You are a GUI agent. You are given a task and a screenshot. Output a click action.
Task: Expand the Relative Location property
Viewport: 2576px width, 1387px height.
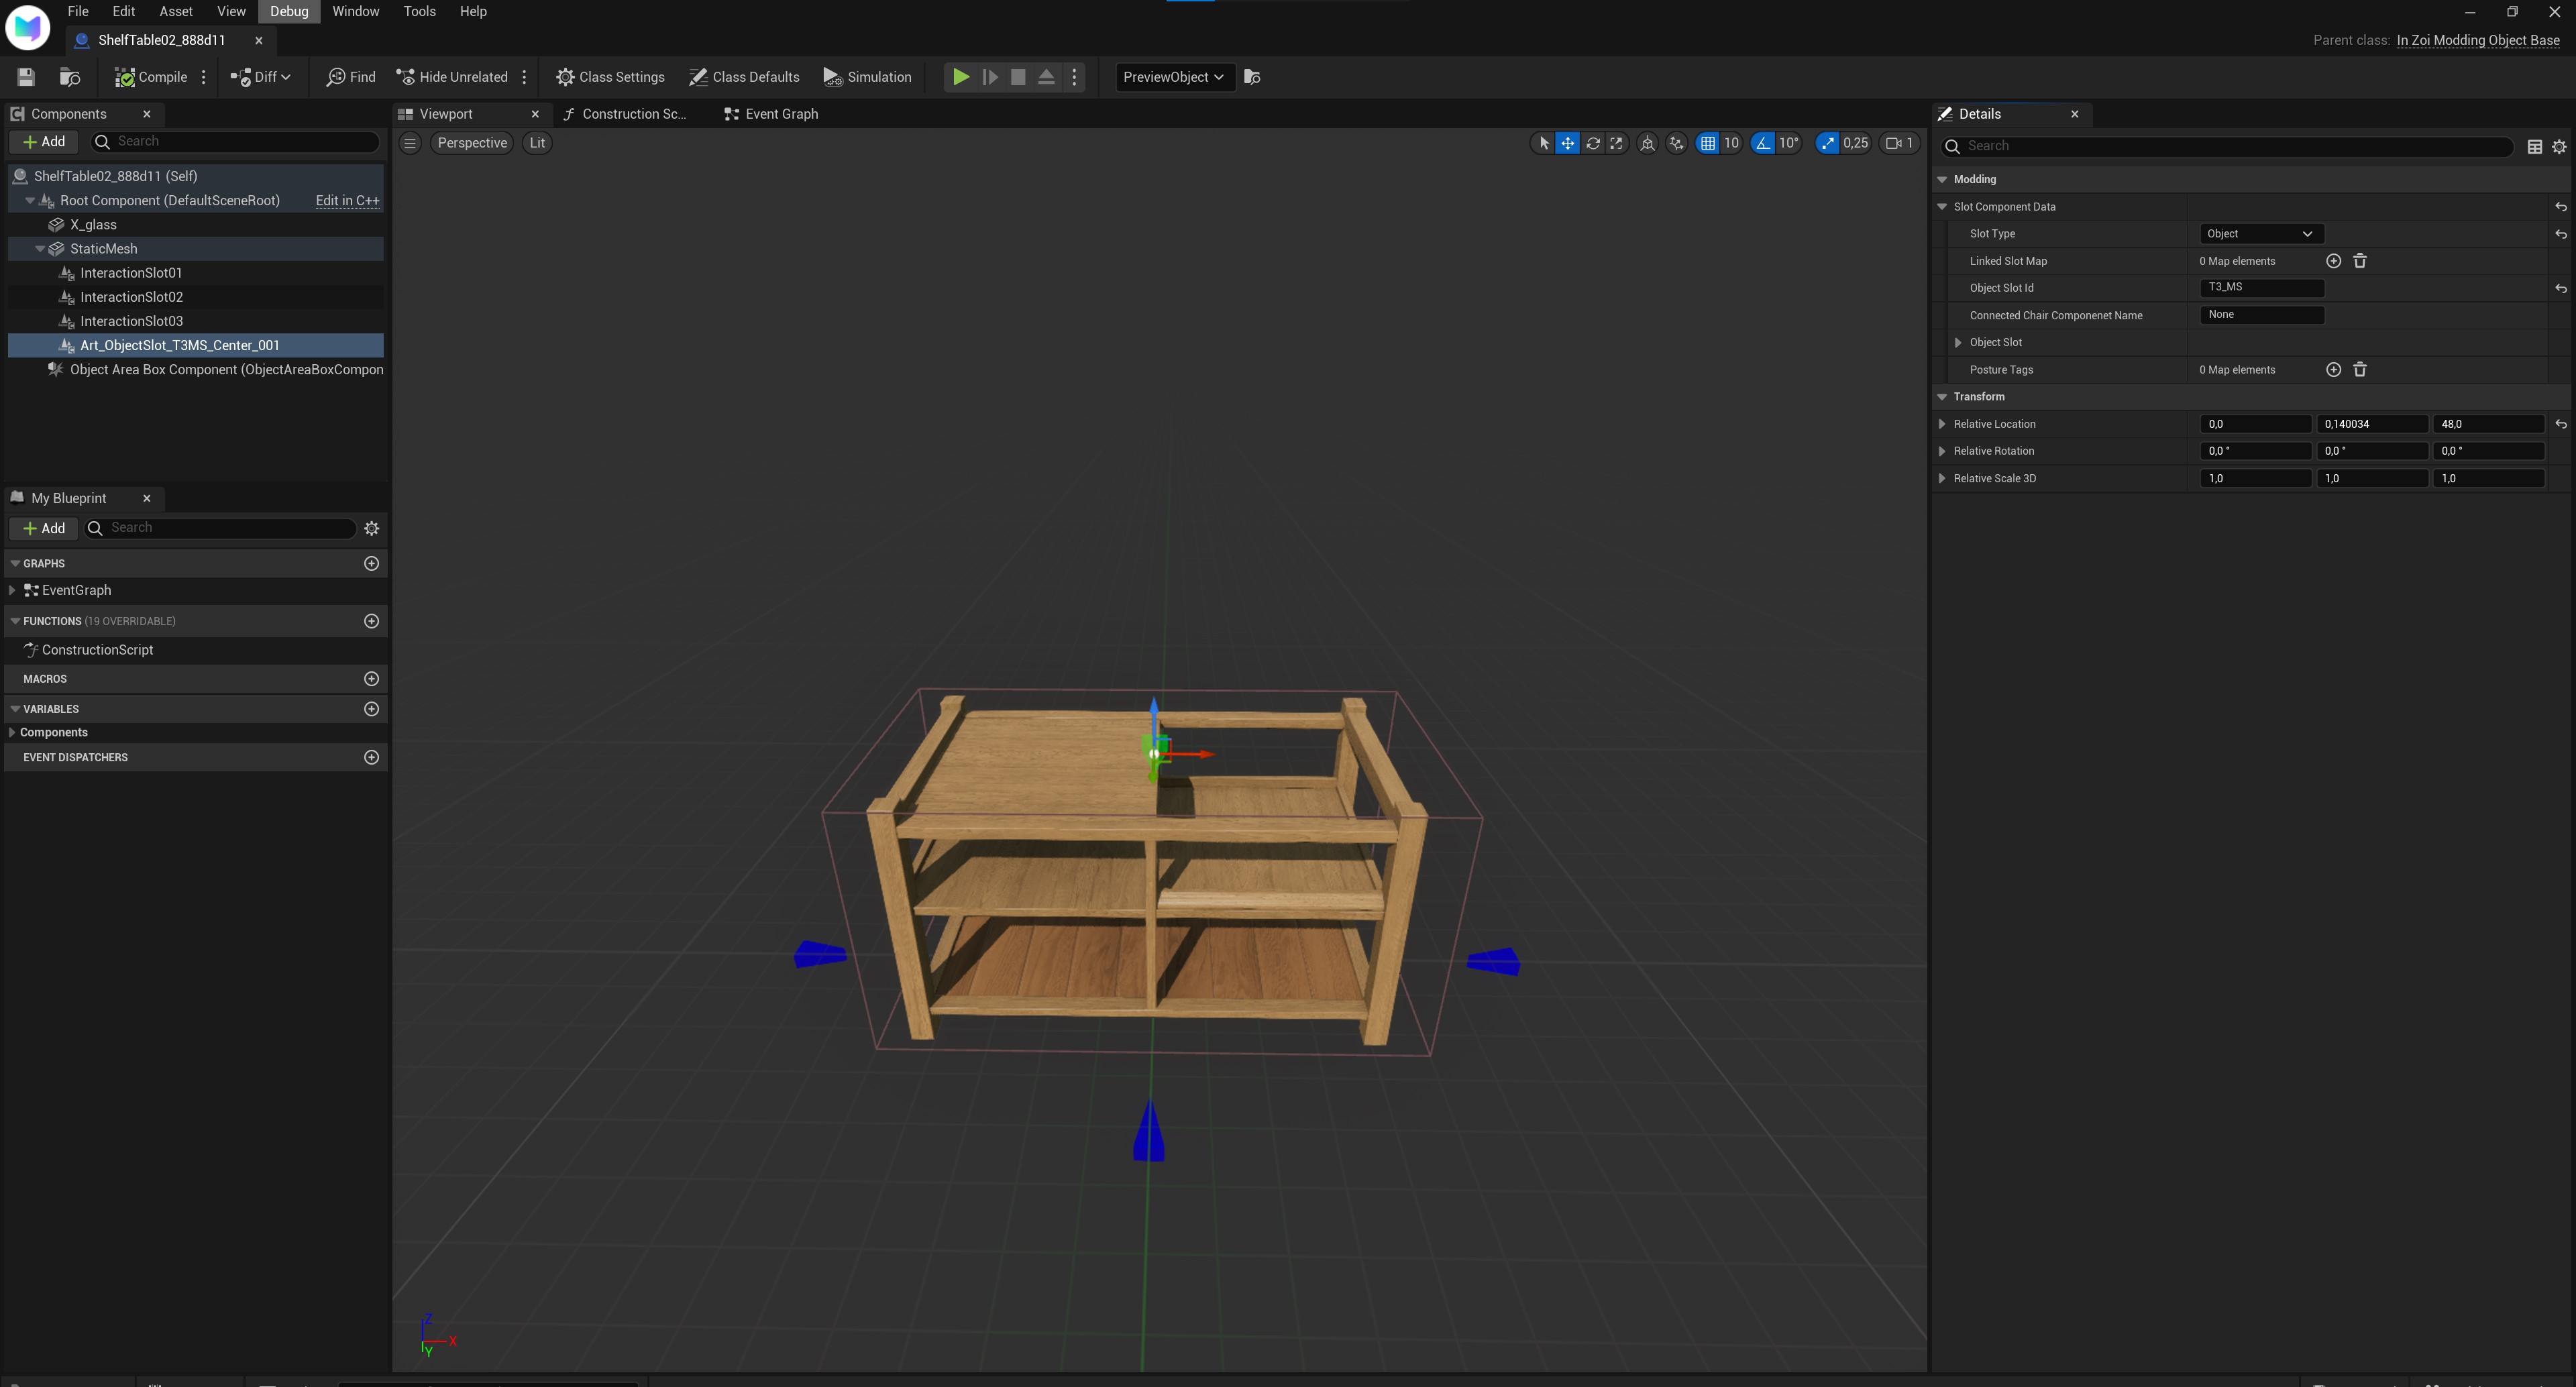(1942, 425)
